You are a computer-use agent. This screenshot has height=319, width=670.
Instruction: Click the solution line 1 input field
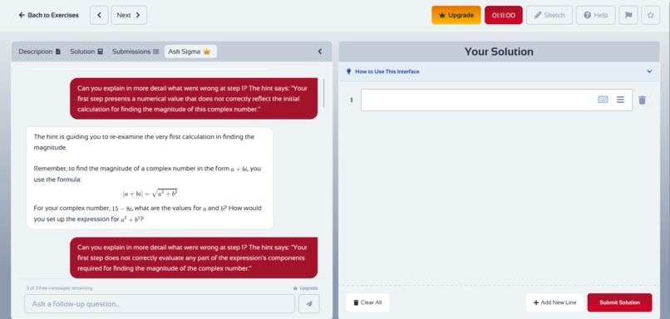[x=496, y=100]
